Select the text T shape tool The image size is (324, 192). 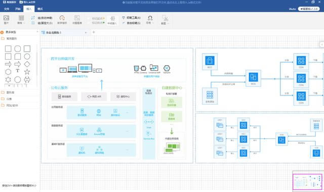click(x=18, y=71)
